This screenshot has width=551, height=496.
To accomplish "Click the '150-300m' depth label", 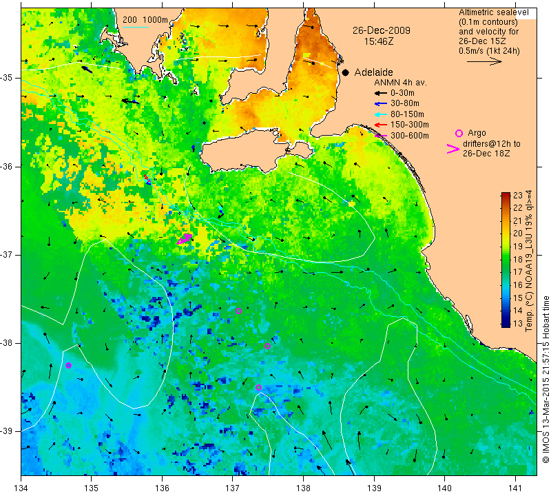I will pos(410,125).
